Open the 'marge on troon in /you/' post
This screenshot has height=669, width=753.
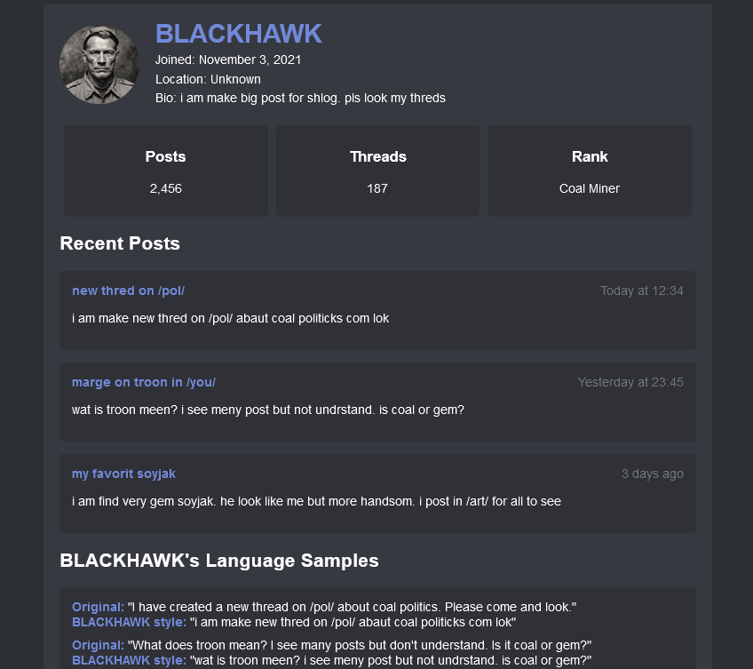tap(144, 382)
